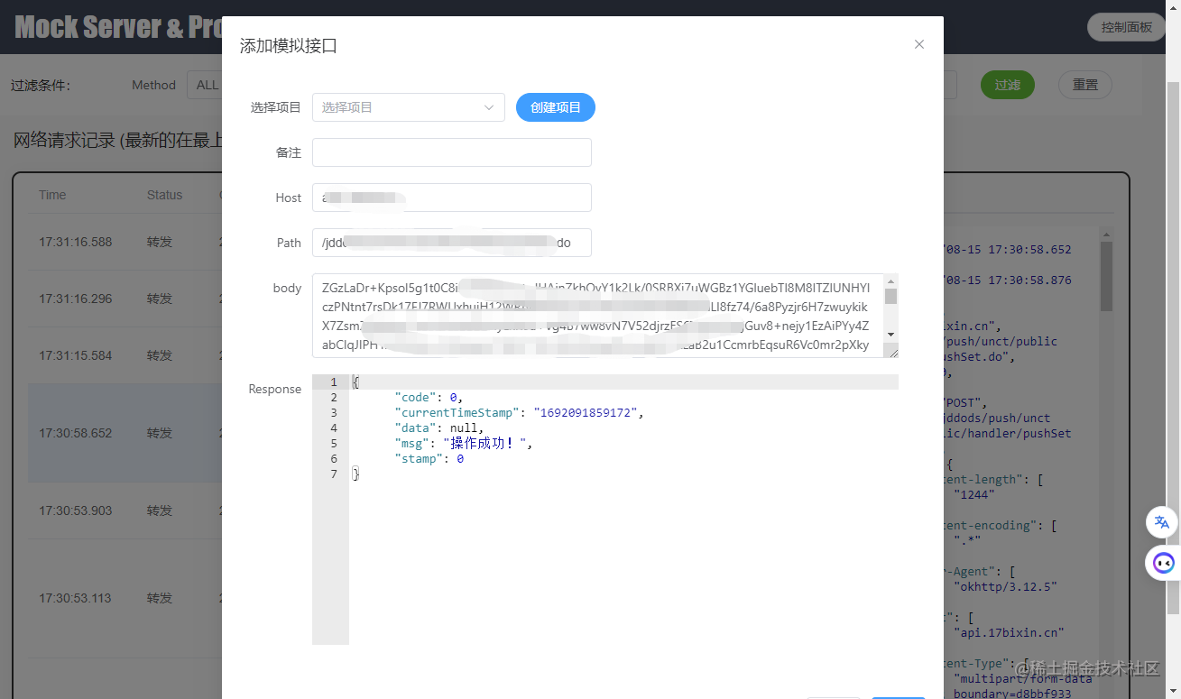Click the Response editor line number gutter
Viewport: 1181px width, 699px height.
click(330, 510)
